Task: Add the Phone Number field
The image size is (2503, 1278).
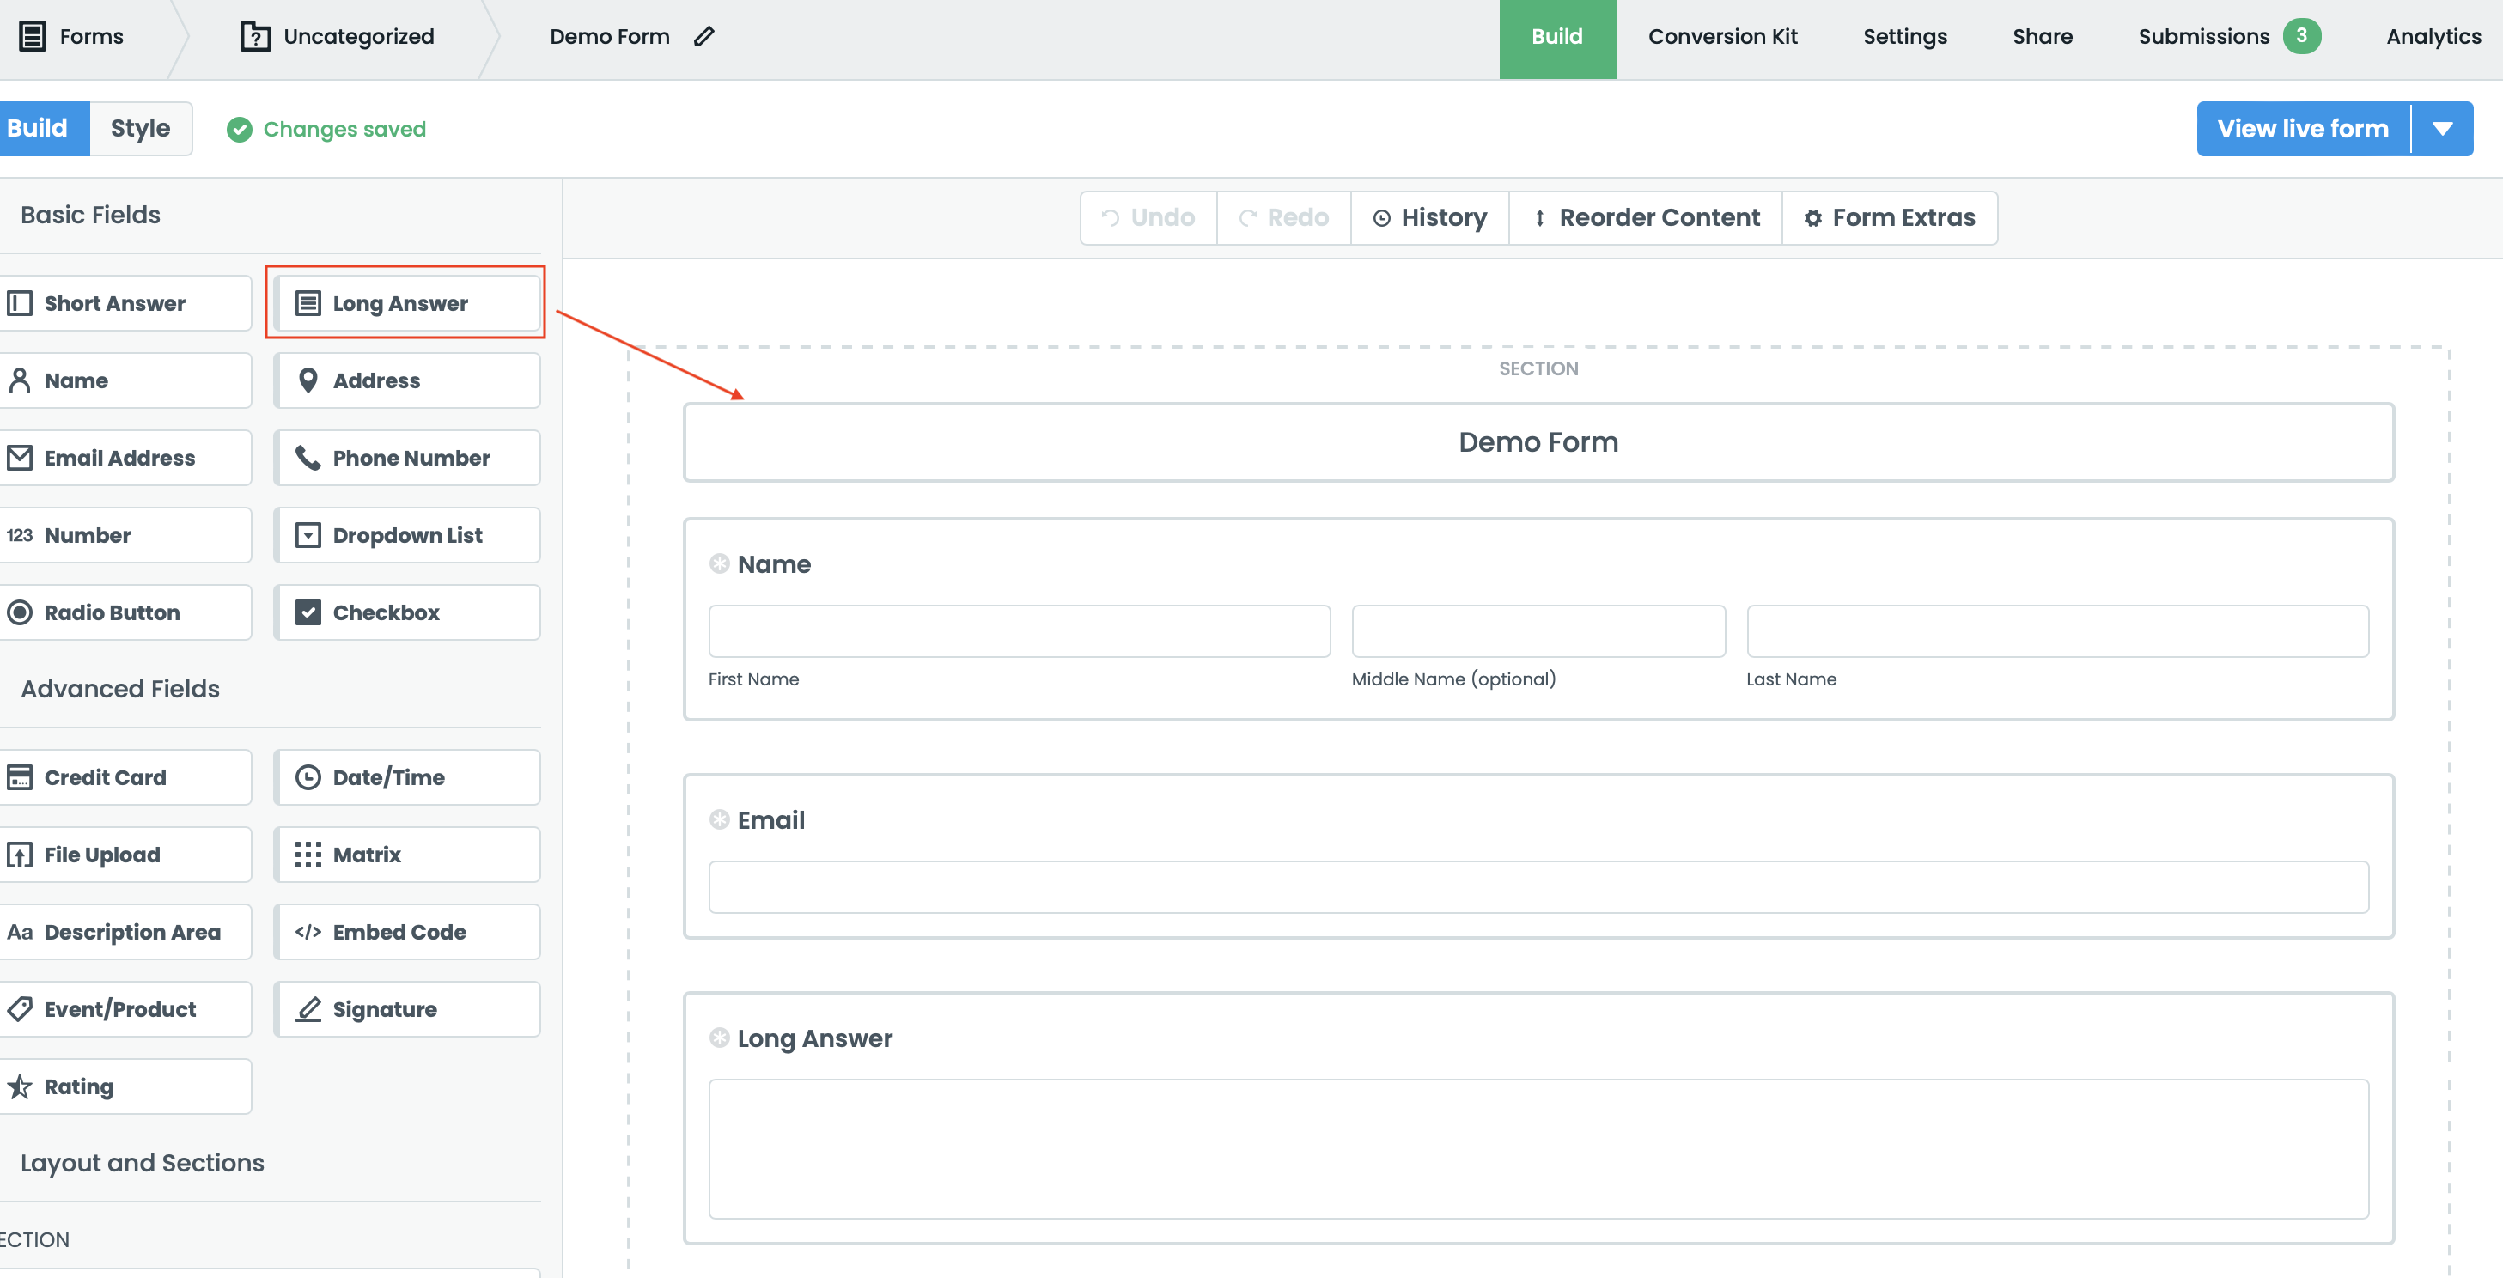Action: (406, 458)
